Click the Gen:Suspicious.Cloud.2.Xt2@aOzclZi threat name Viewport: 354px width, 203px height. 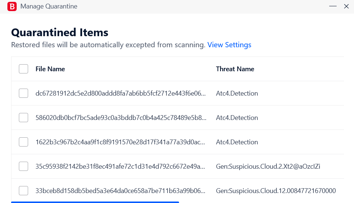(268, 166)
